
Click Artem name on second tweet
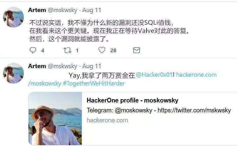(37, 66)
